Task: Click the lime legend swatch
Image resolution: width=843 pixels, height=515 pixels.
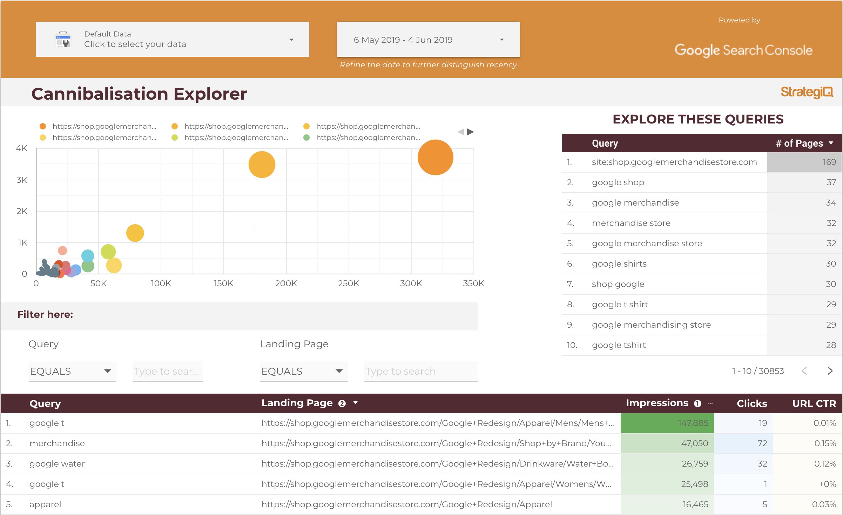Action: point(175,138)
